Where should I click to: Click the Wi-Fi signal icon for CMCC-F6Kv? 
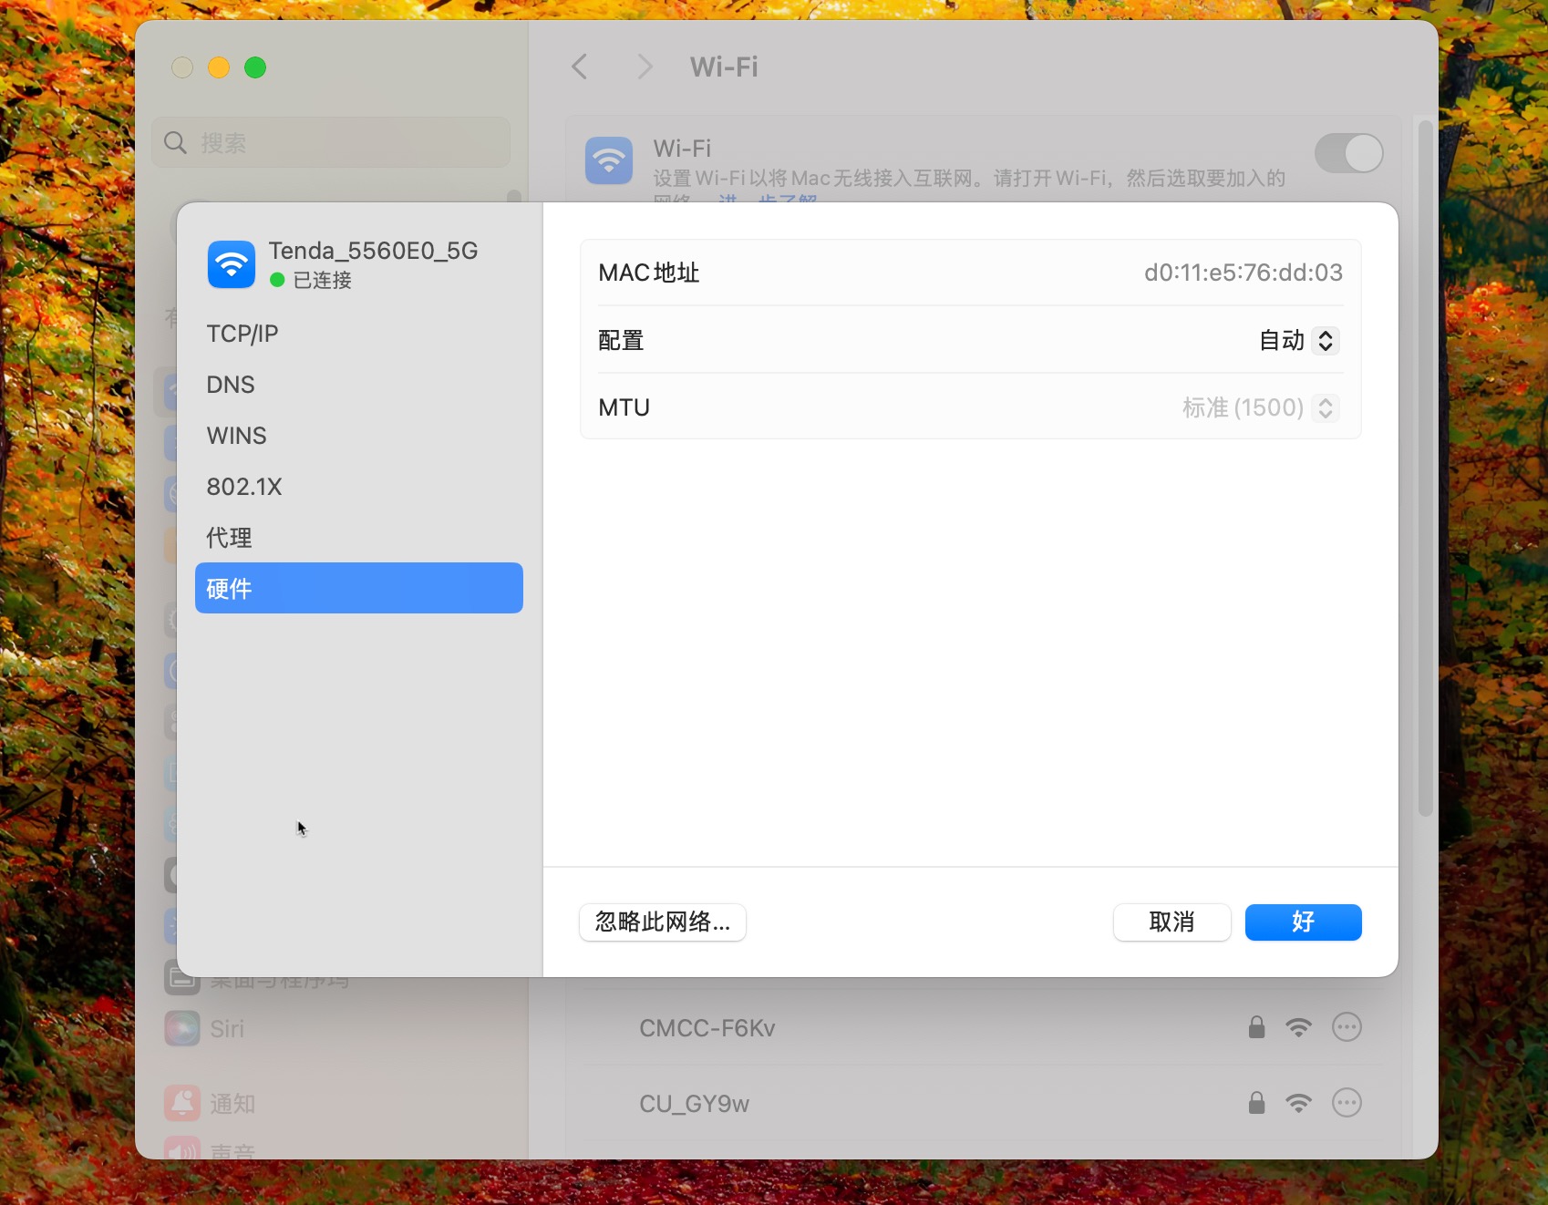[x=1298, y=1027]
